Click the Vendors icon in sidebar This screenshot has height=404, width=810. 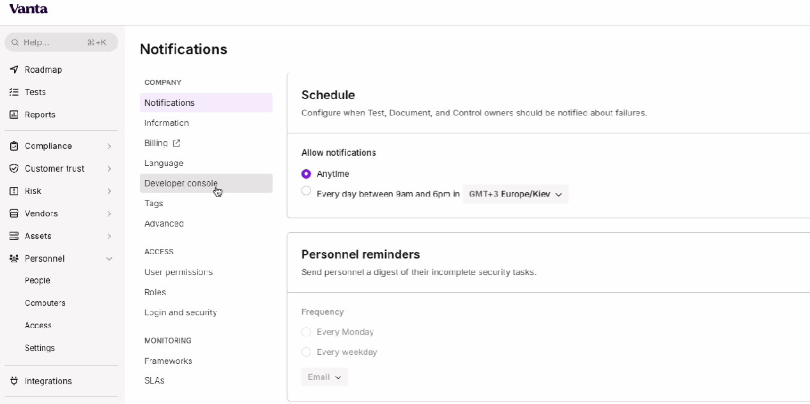pyautogui.click(x=14, y=214)
